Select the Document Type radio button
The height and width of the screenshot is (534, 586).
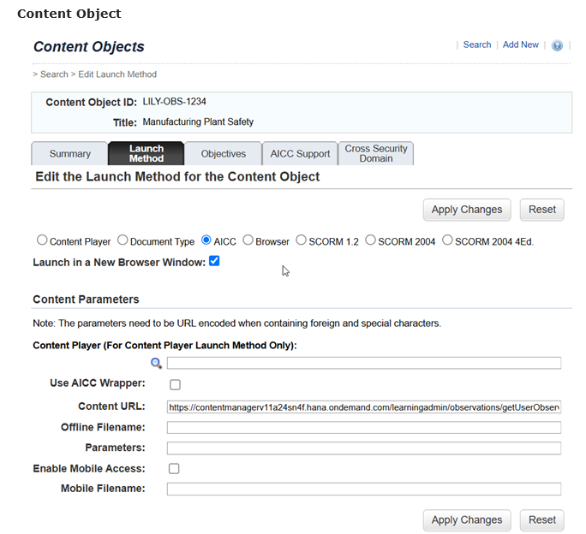coord(123,240)
